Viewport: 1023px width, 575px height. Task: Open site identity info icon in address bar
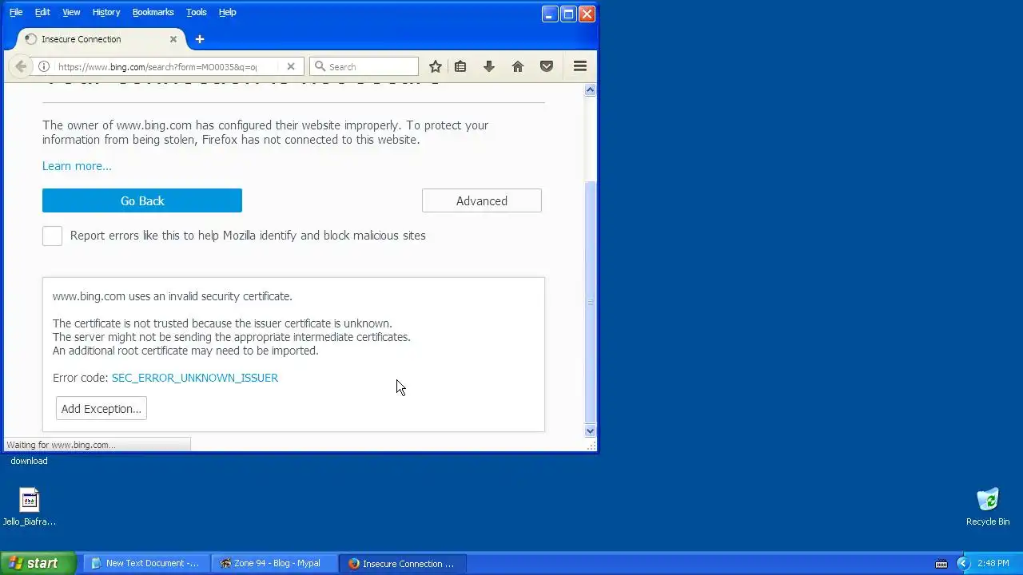coord(44,67)
